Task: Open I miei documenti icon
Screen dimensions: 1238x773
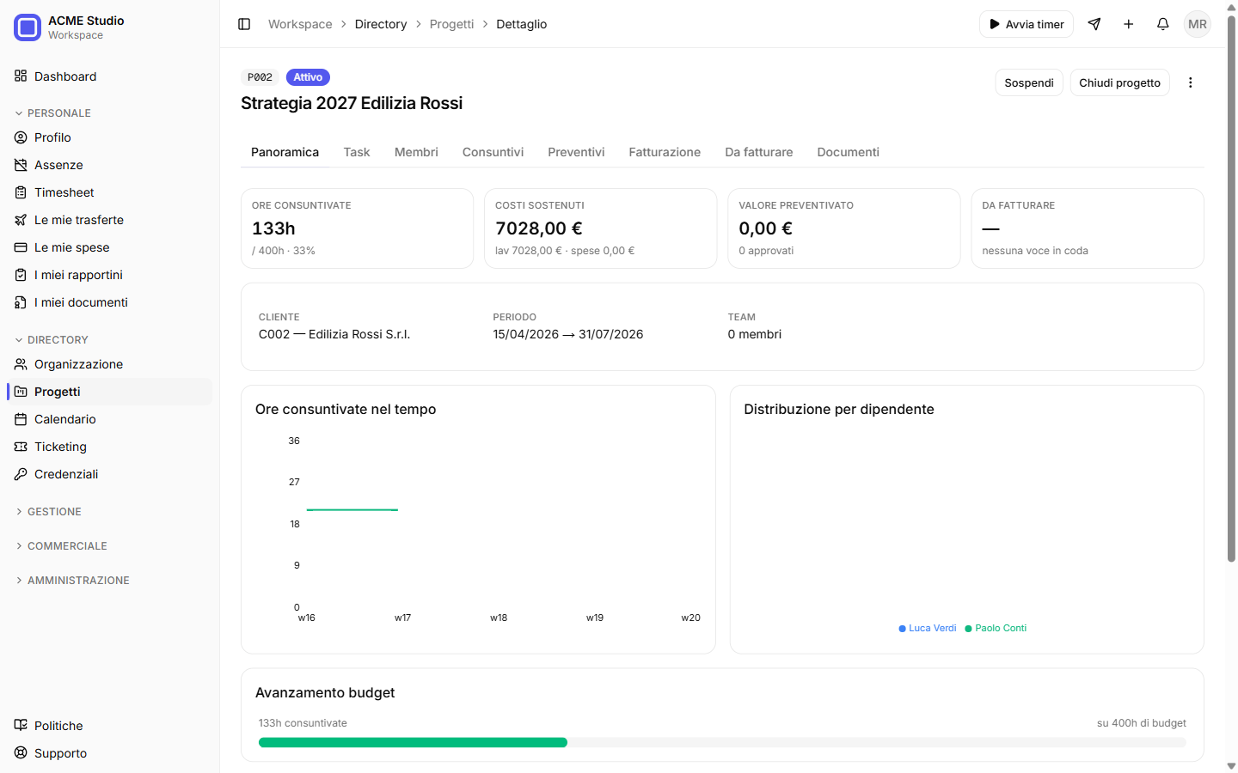Action: pos(21,302)
